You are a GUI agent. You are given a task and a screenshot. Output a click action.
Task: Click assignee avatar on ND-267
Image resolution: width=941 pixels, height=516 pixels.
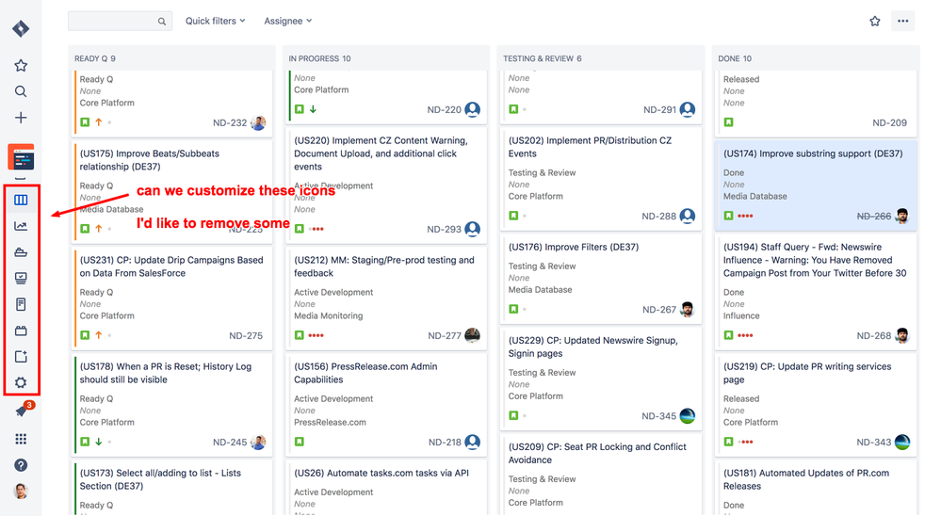(x=688, y=310)
